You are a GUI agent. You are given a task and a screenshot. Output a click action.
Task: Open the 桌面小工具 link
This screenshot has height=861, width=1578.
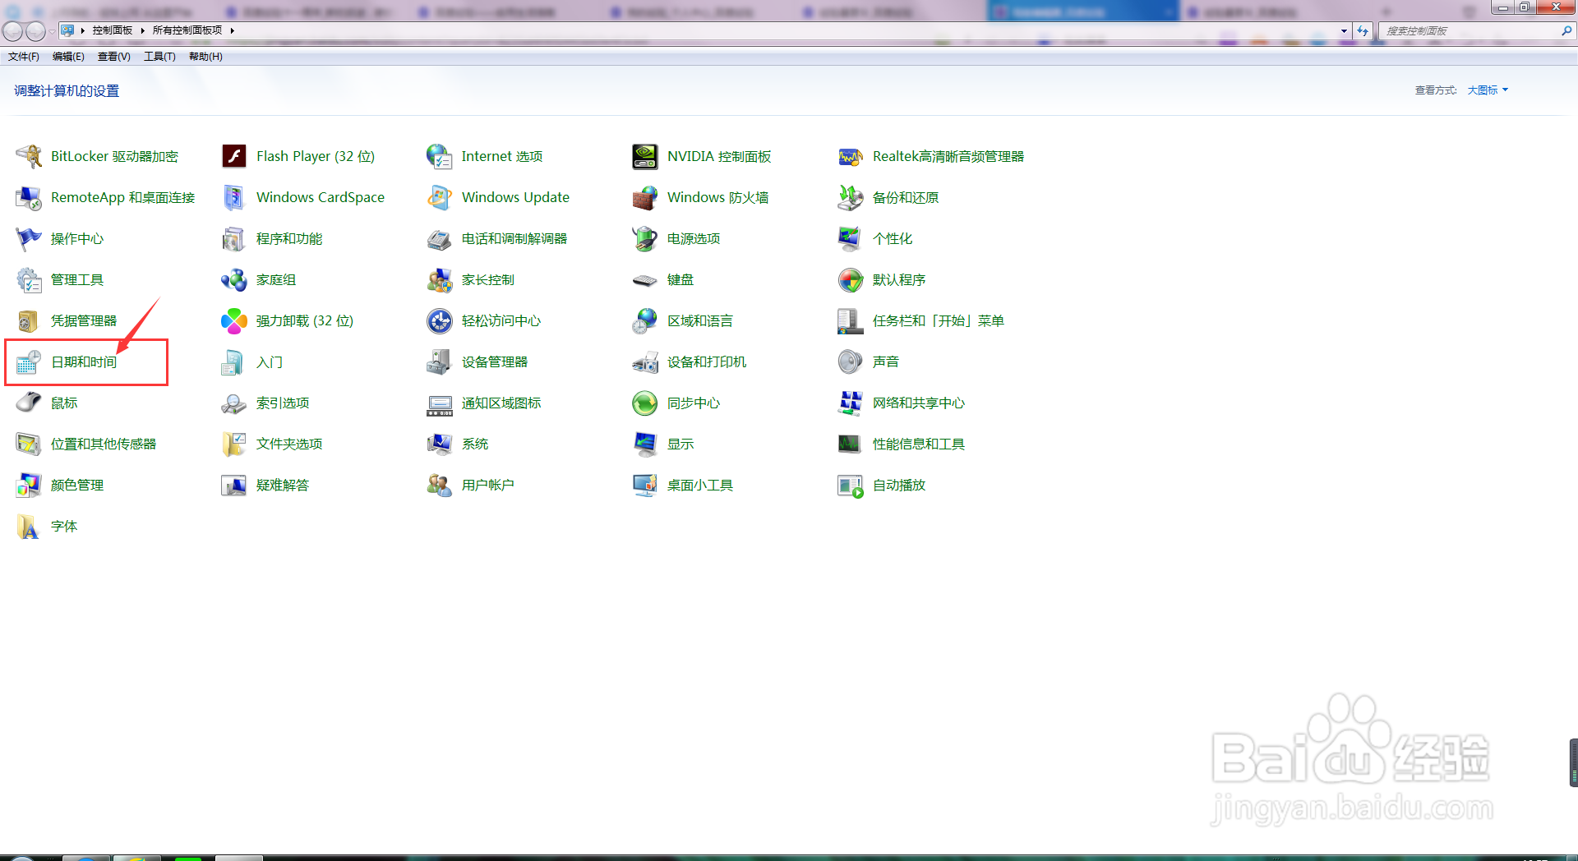point(700,485)
